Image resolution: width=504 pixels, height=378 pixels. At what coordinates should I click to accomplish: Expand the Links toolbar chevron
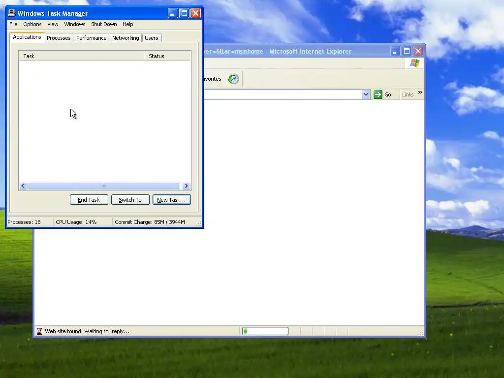coord(420,93)
